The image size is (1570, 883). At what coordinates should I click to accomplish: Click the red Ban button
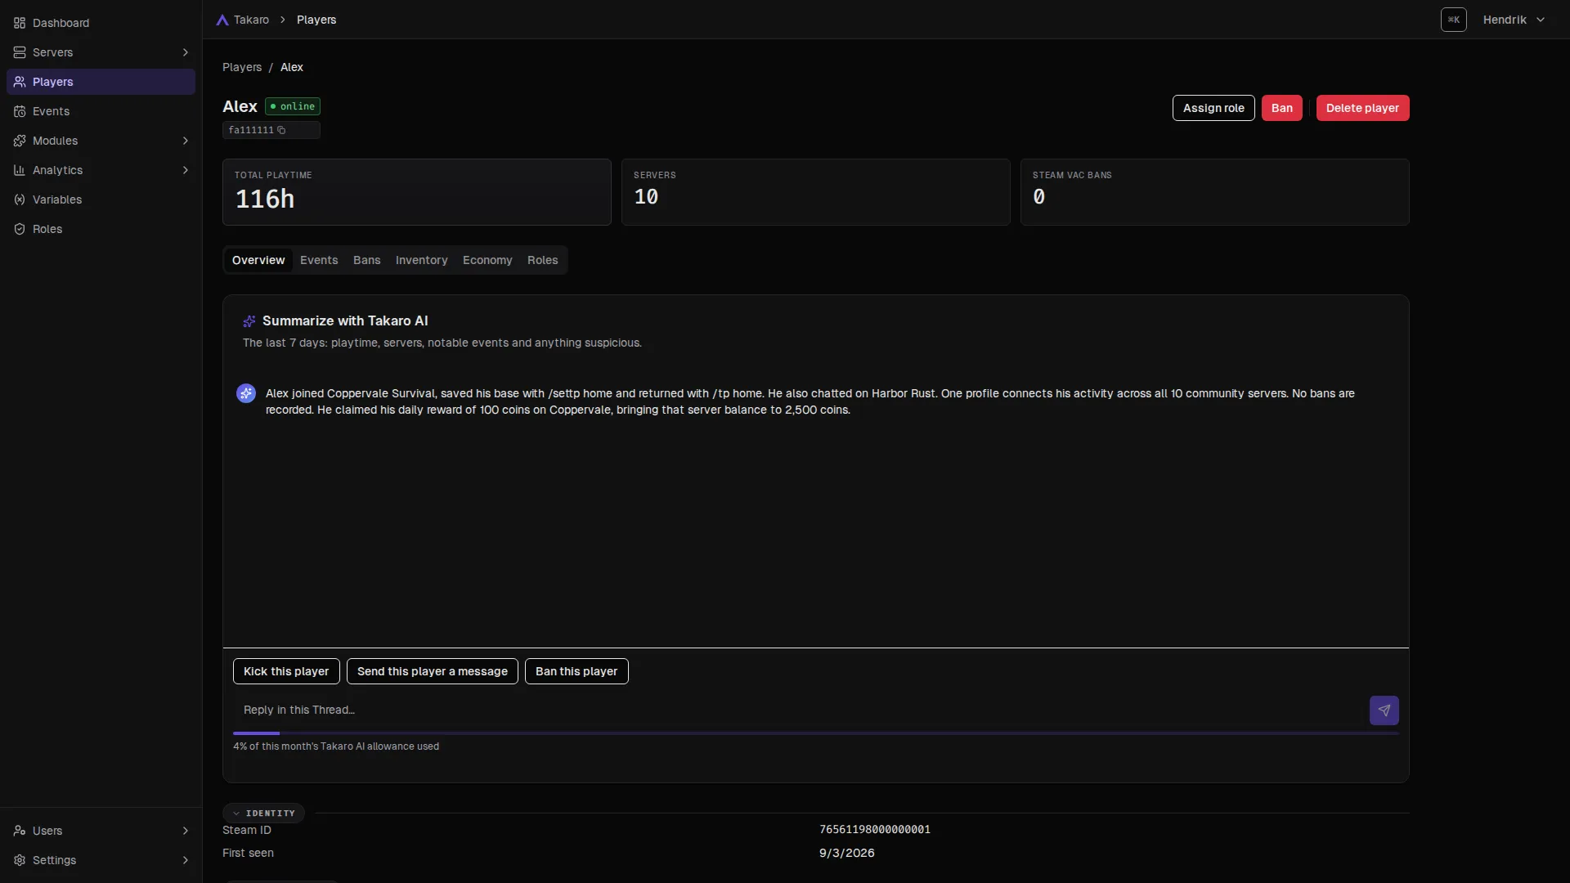click(1281, 108)
